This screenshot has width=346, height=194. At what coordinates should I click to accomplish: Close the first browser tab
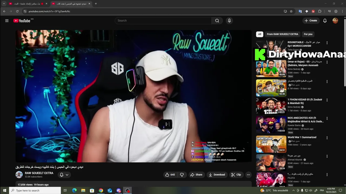click(46, 4)
